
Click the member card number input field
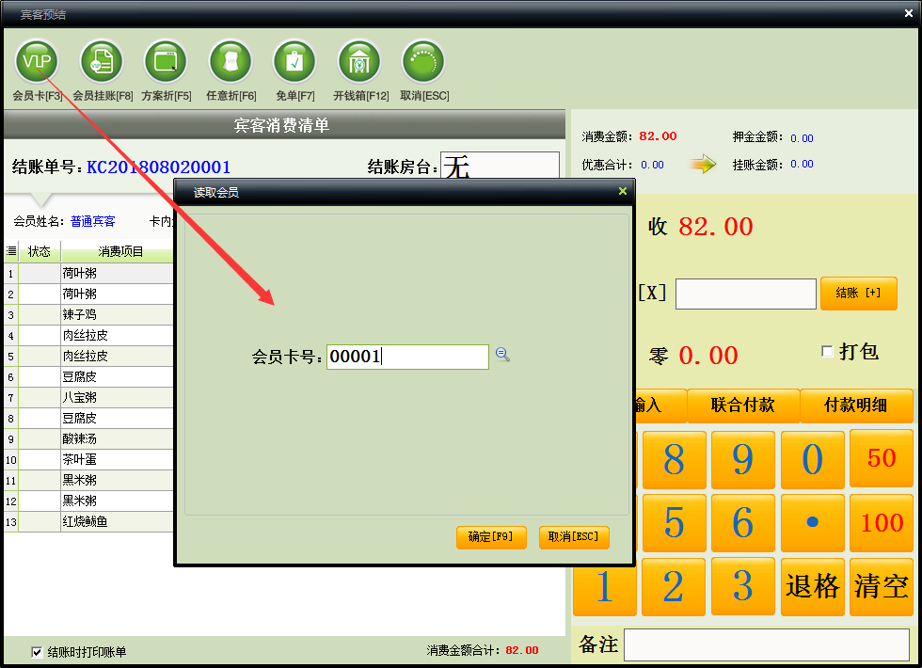tap(407, 357)
